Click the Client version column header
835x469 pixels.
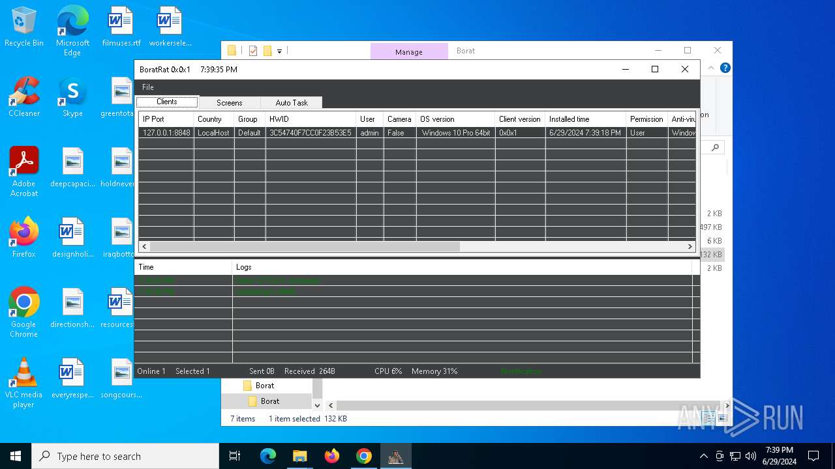click(520, 119)
